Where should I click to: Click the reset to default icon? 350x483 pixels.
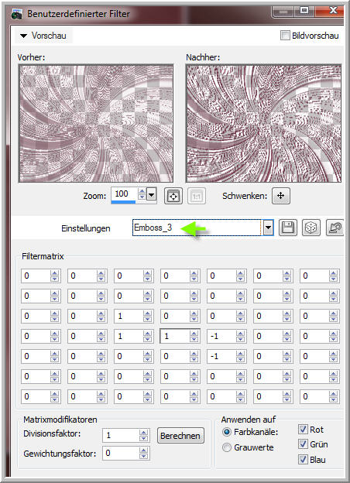coord(335,228)
